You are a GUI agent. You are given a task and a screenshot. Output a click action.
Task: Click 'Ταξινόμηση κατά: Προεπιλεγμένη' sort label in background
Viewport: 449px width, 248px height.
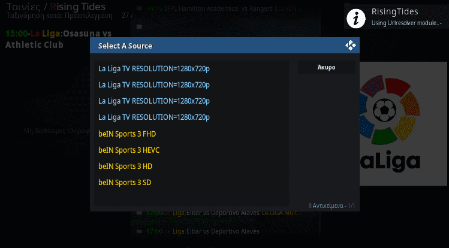(x=59, y=16)
